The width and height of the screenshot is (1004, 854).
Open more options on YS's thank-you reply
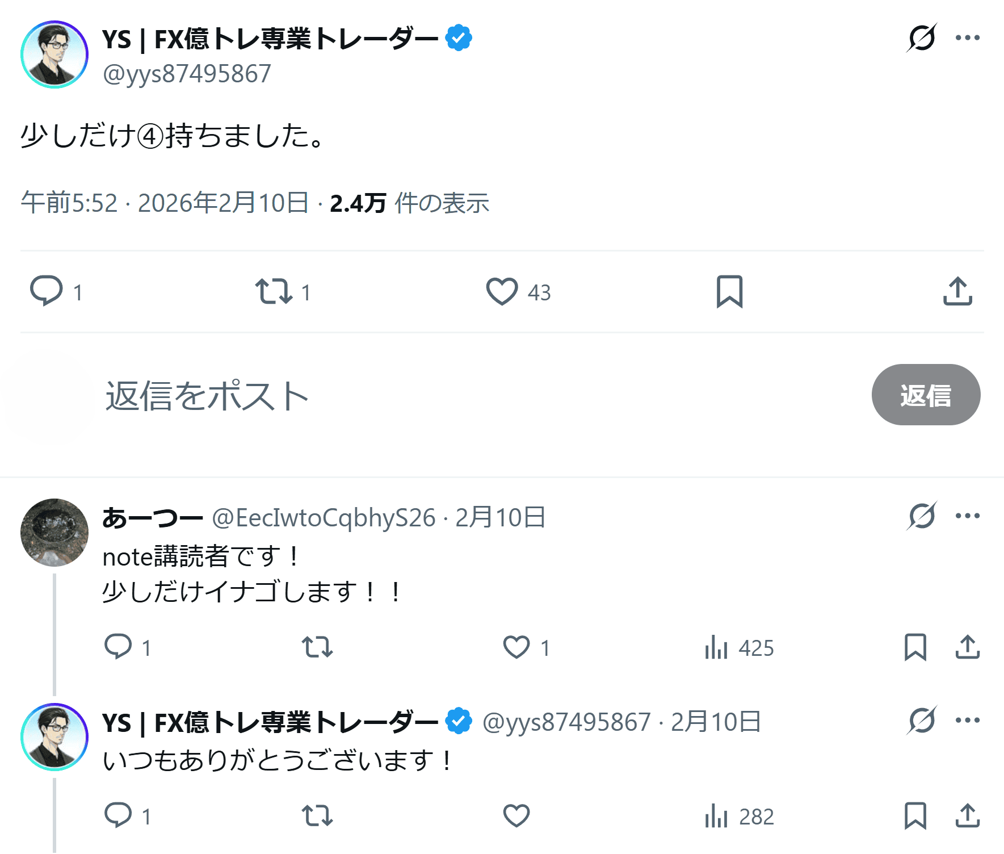point(967,721)
